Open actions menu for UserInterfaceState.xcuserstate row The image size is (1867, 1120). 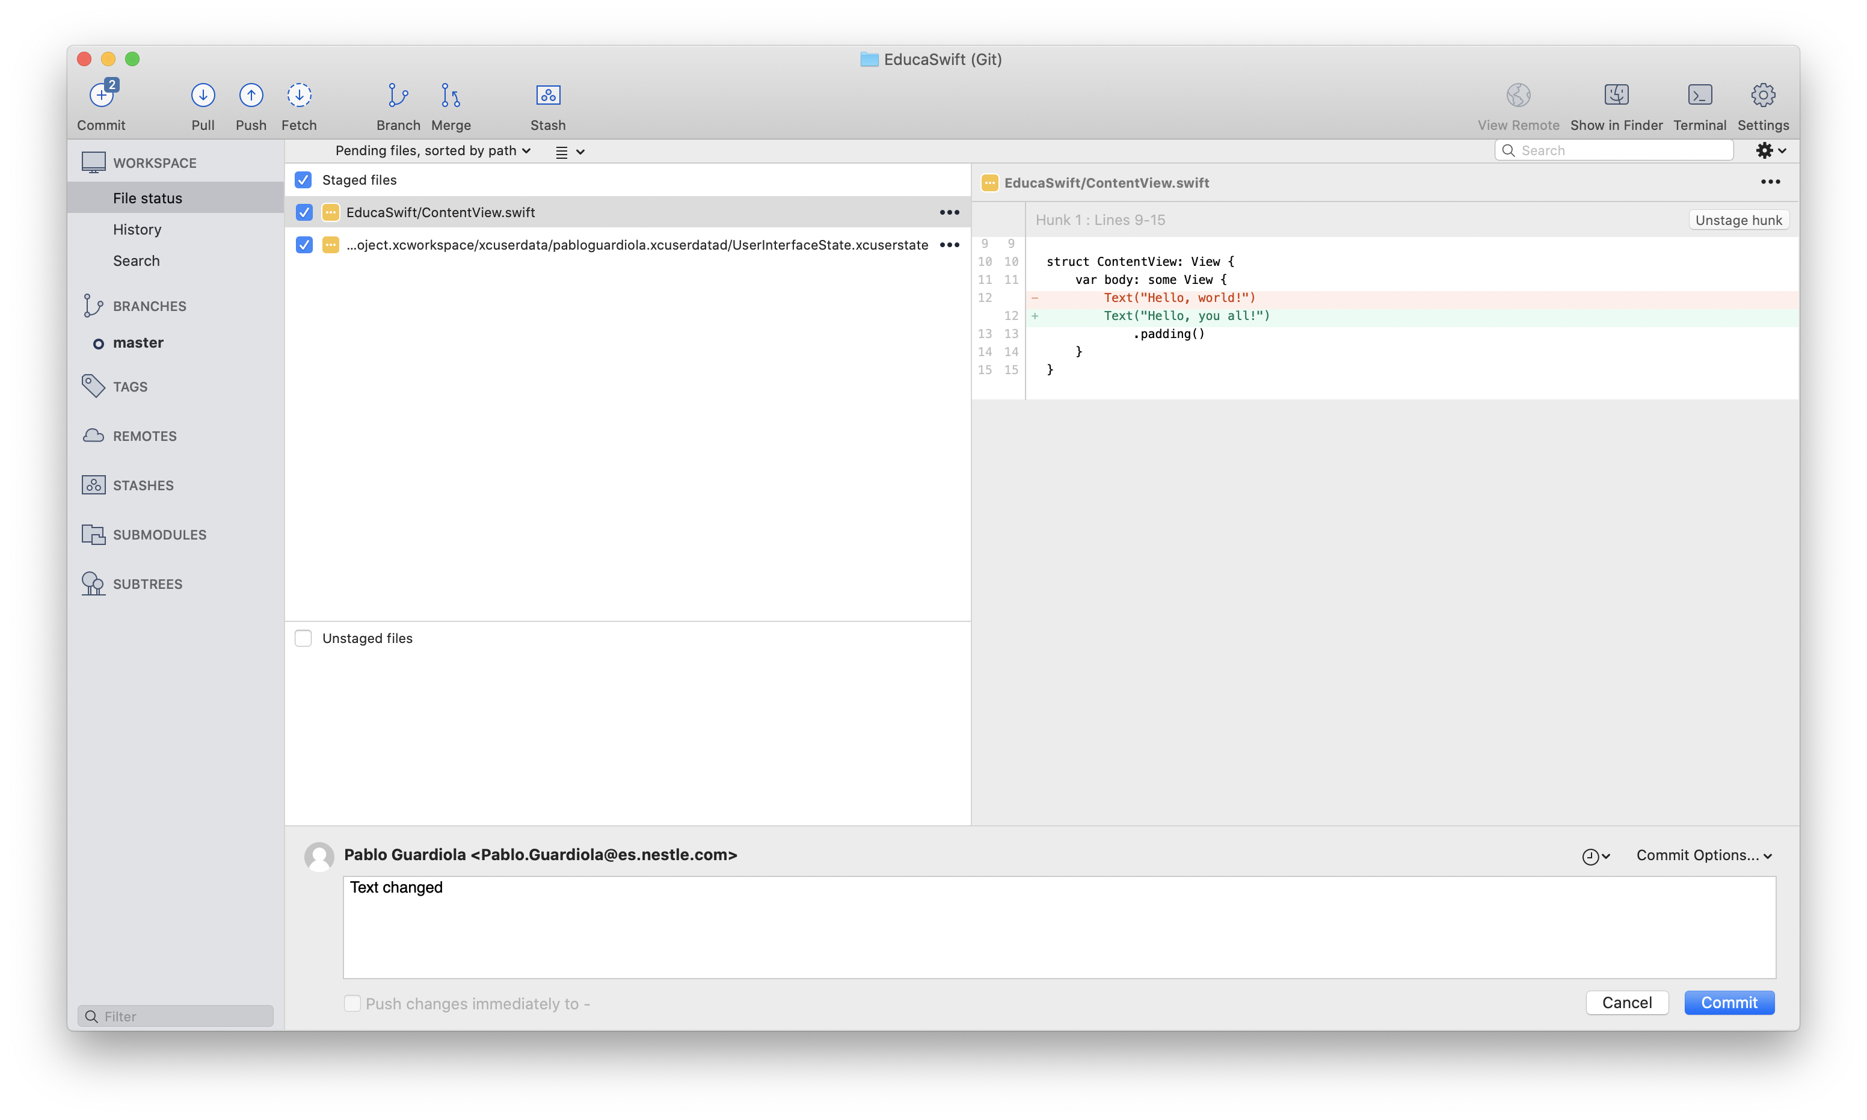(x=949, y=245)
